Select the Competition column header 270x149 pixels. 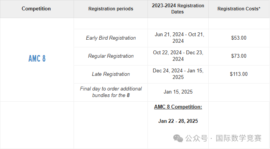pos(36,8)
